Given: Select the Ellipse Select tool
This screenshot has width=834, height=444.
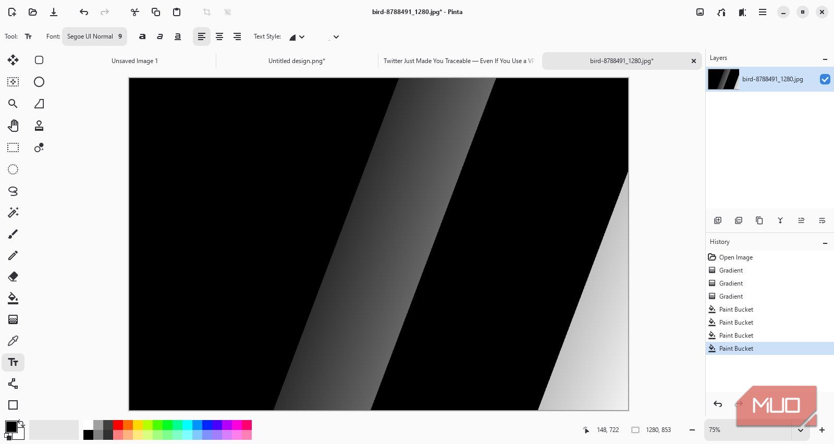Looking at the screenshot, I should pyautogui.click(x=13, y=169).
